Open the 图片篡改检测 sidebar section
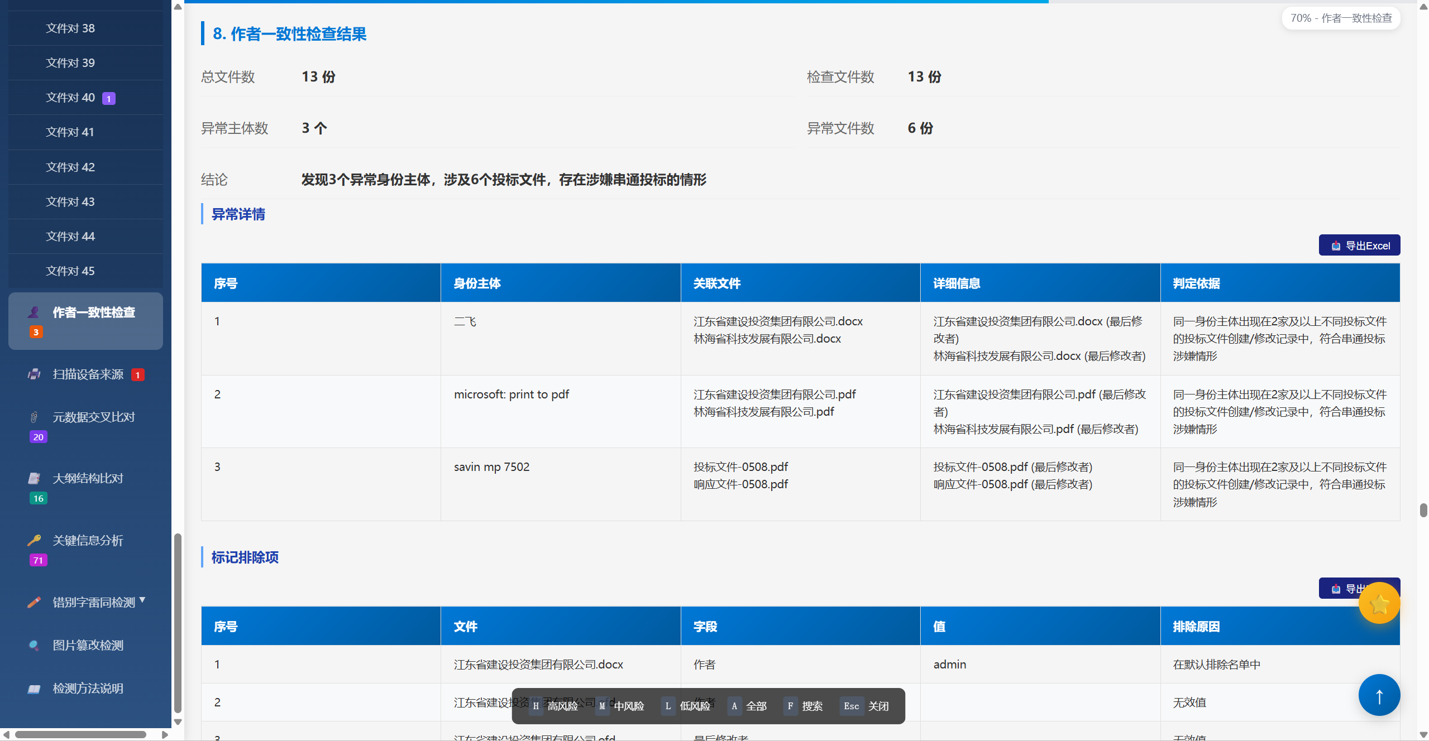 coord(85,646)
